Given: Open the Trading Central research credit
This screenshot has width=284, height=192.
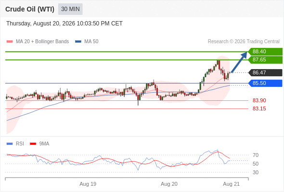Looking at the screenshot, I should [x=244, y=42].
